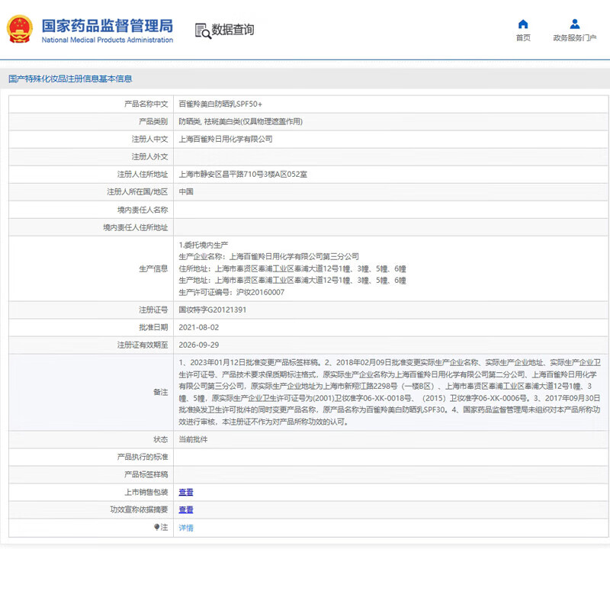This screenshot has width=610, height=610.
Task: Click the national emblem logo
Action: click(x=21, y=29)
